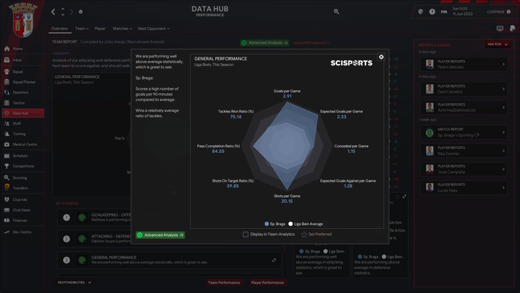Open Dynamics from the sidebar
520x293 pixels.
(22, 92)
